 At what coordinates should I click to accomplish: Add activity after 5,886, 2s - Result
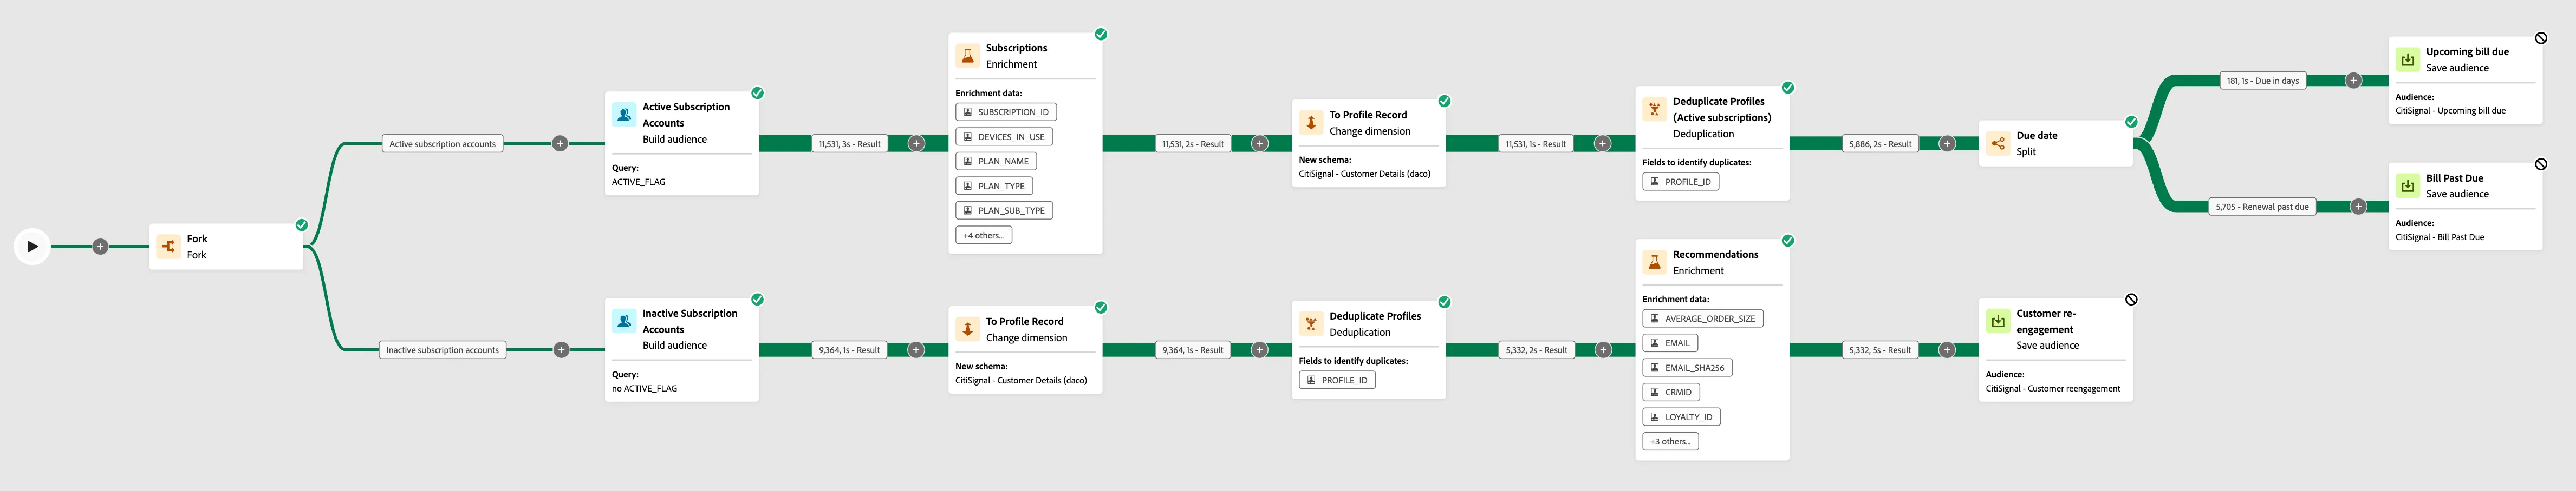[1947, 144]
